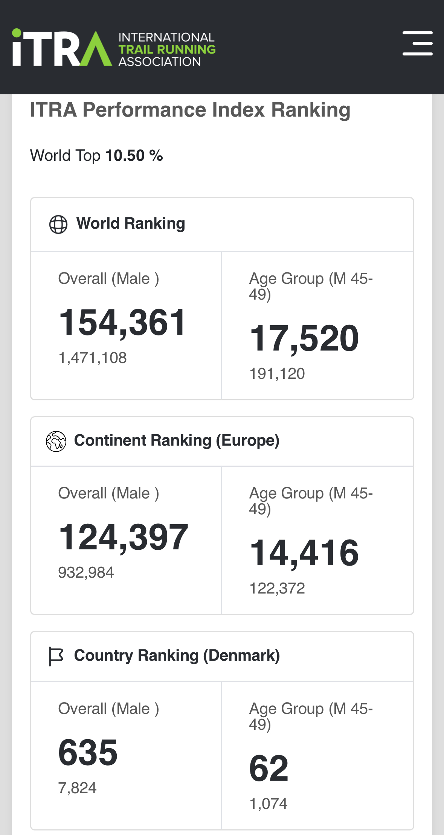444x835 pixels.
Task: Click the globe icon beside World Ranking
Action: click(58, 225)
